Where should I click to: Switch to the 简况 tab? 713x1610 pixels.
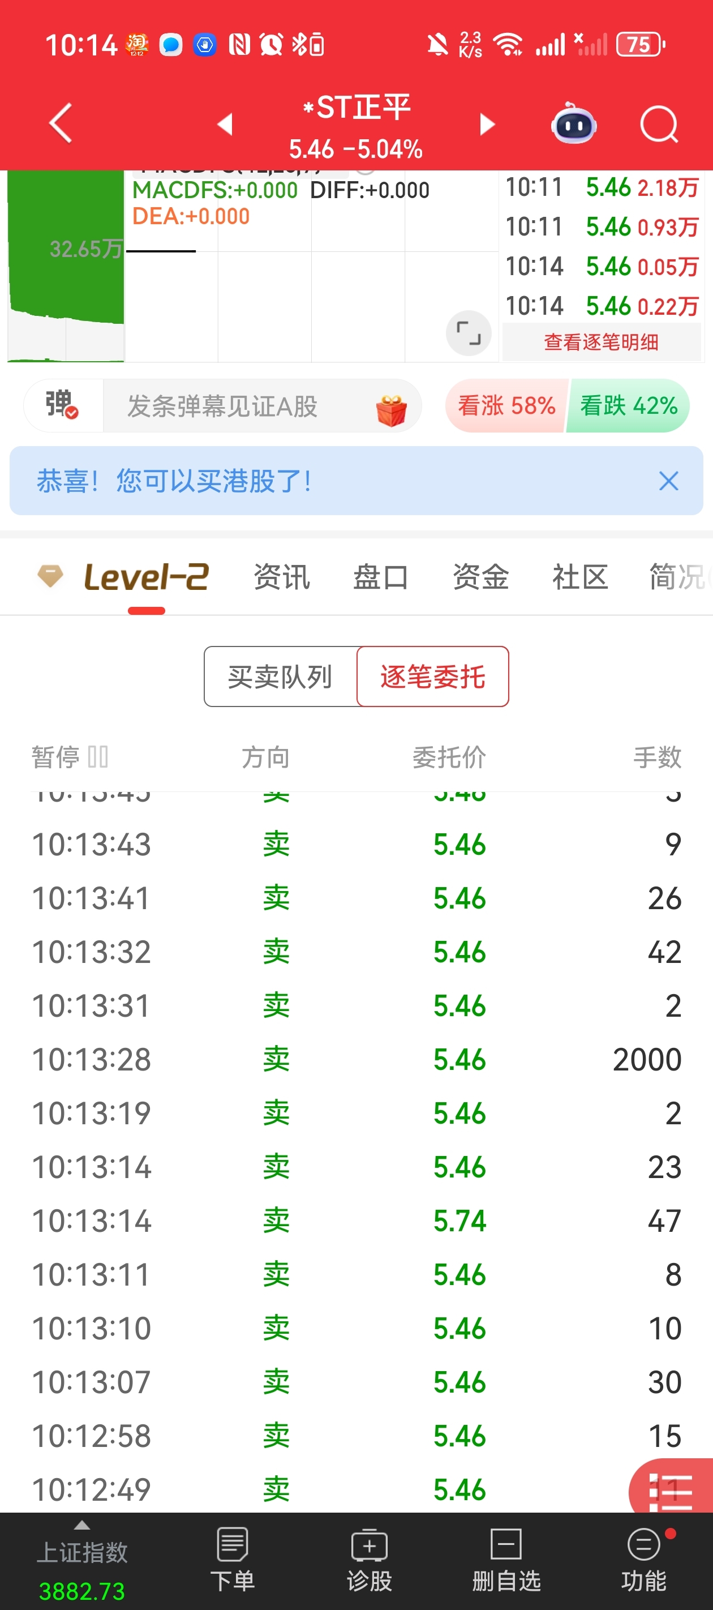(677, 576)
